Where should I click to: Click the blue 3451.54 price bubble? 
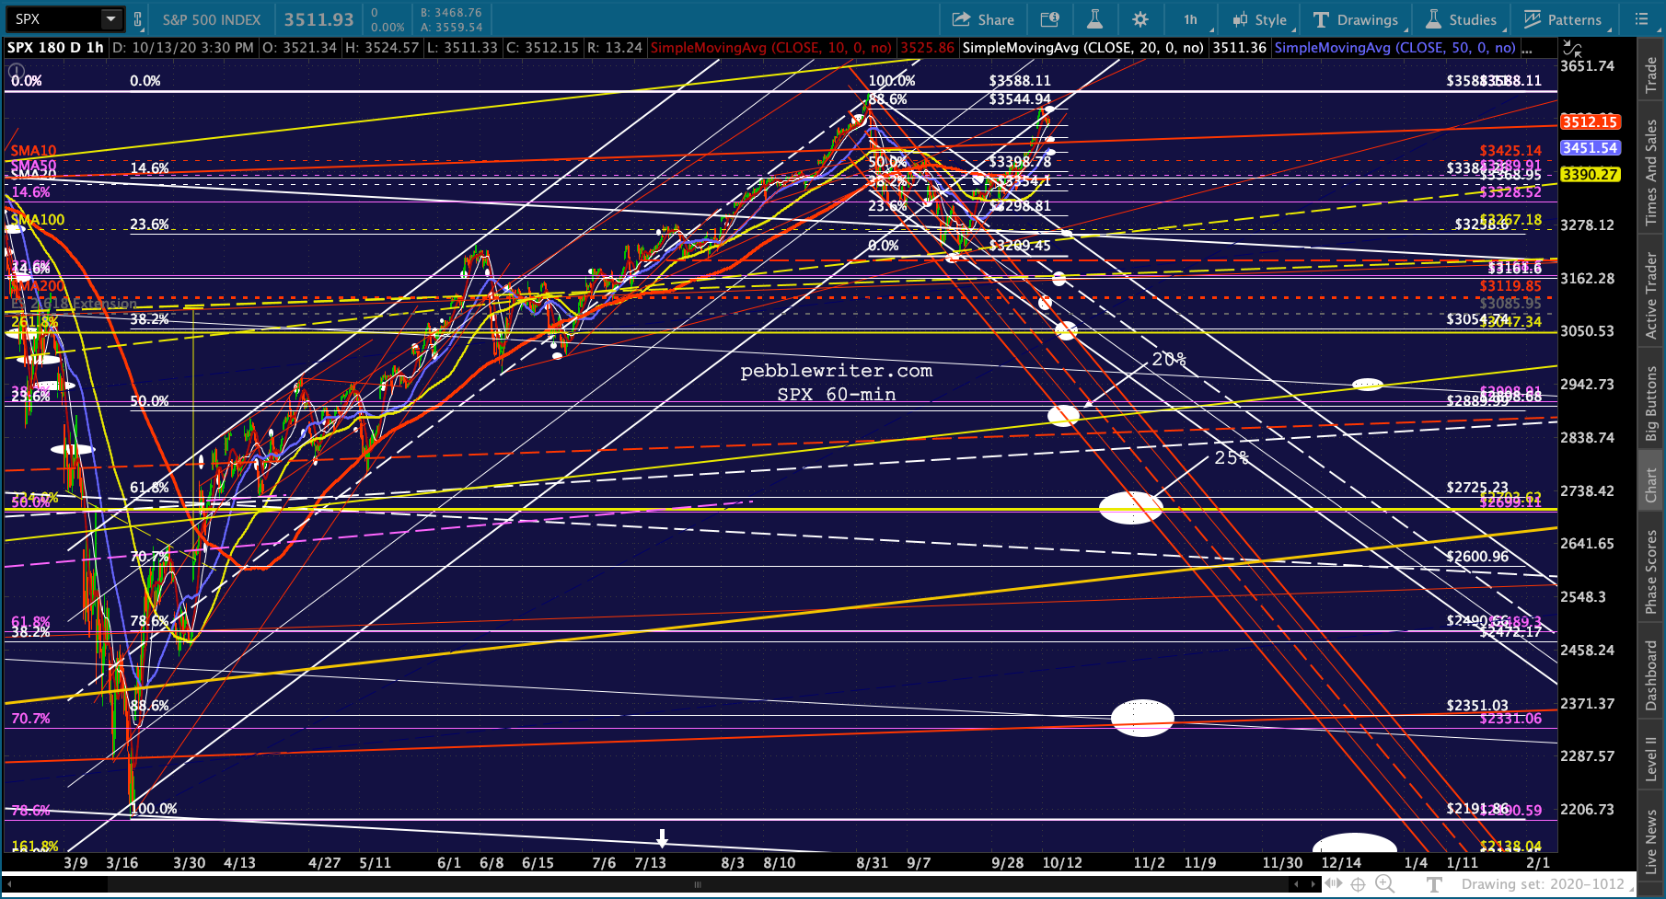click(x=1590, y=147)
